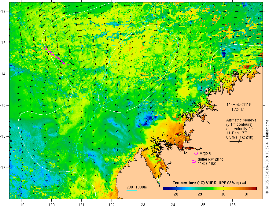The image size is (269, 208).
Task: Click the 30 value on the colorbar
Action: point(223,194)
